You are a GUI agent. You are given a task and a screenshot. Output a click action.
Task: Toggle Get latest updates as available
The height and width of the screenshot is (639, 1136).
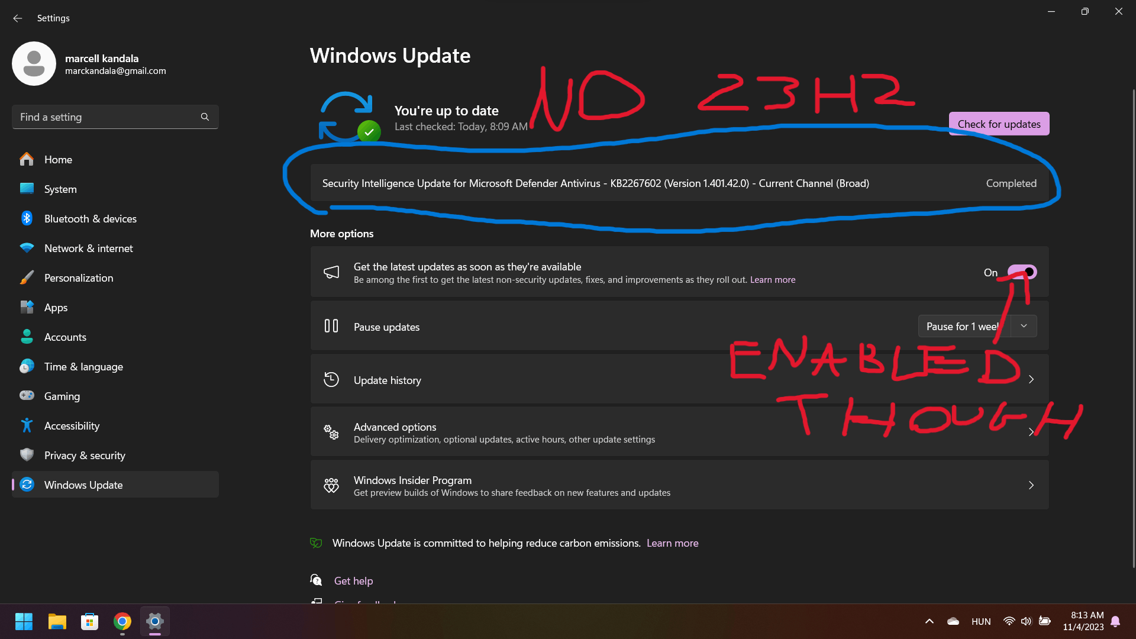tap(1023, 272)
